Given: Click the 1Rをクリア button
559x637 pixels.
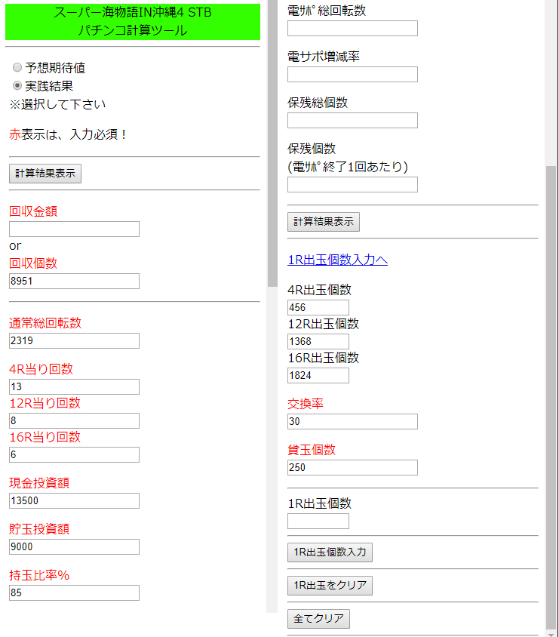Looking at the screenshot, I should point(330,586).
